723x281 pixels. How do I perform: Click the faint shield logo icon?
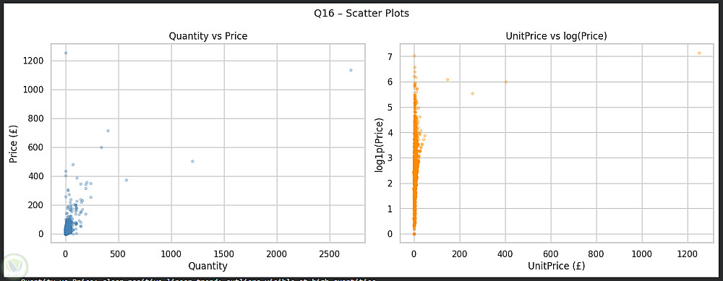(14, 265)
